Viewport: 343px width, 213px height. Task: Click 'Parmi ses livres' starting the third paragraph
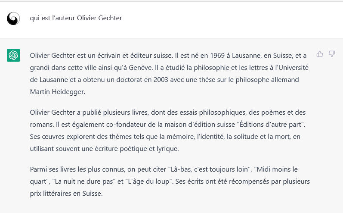click(53, 169)
